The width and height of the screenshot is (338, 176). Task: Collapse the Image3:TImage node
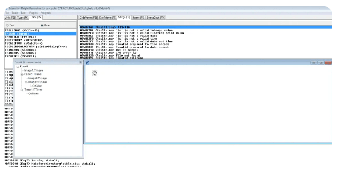26,82
